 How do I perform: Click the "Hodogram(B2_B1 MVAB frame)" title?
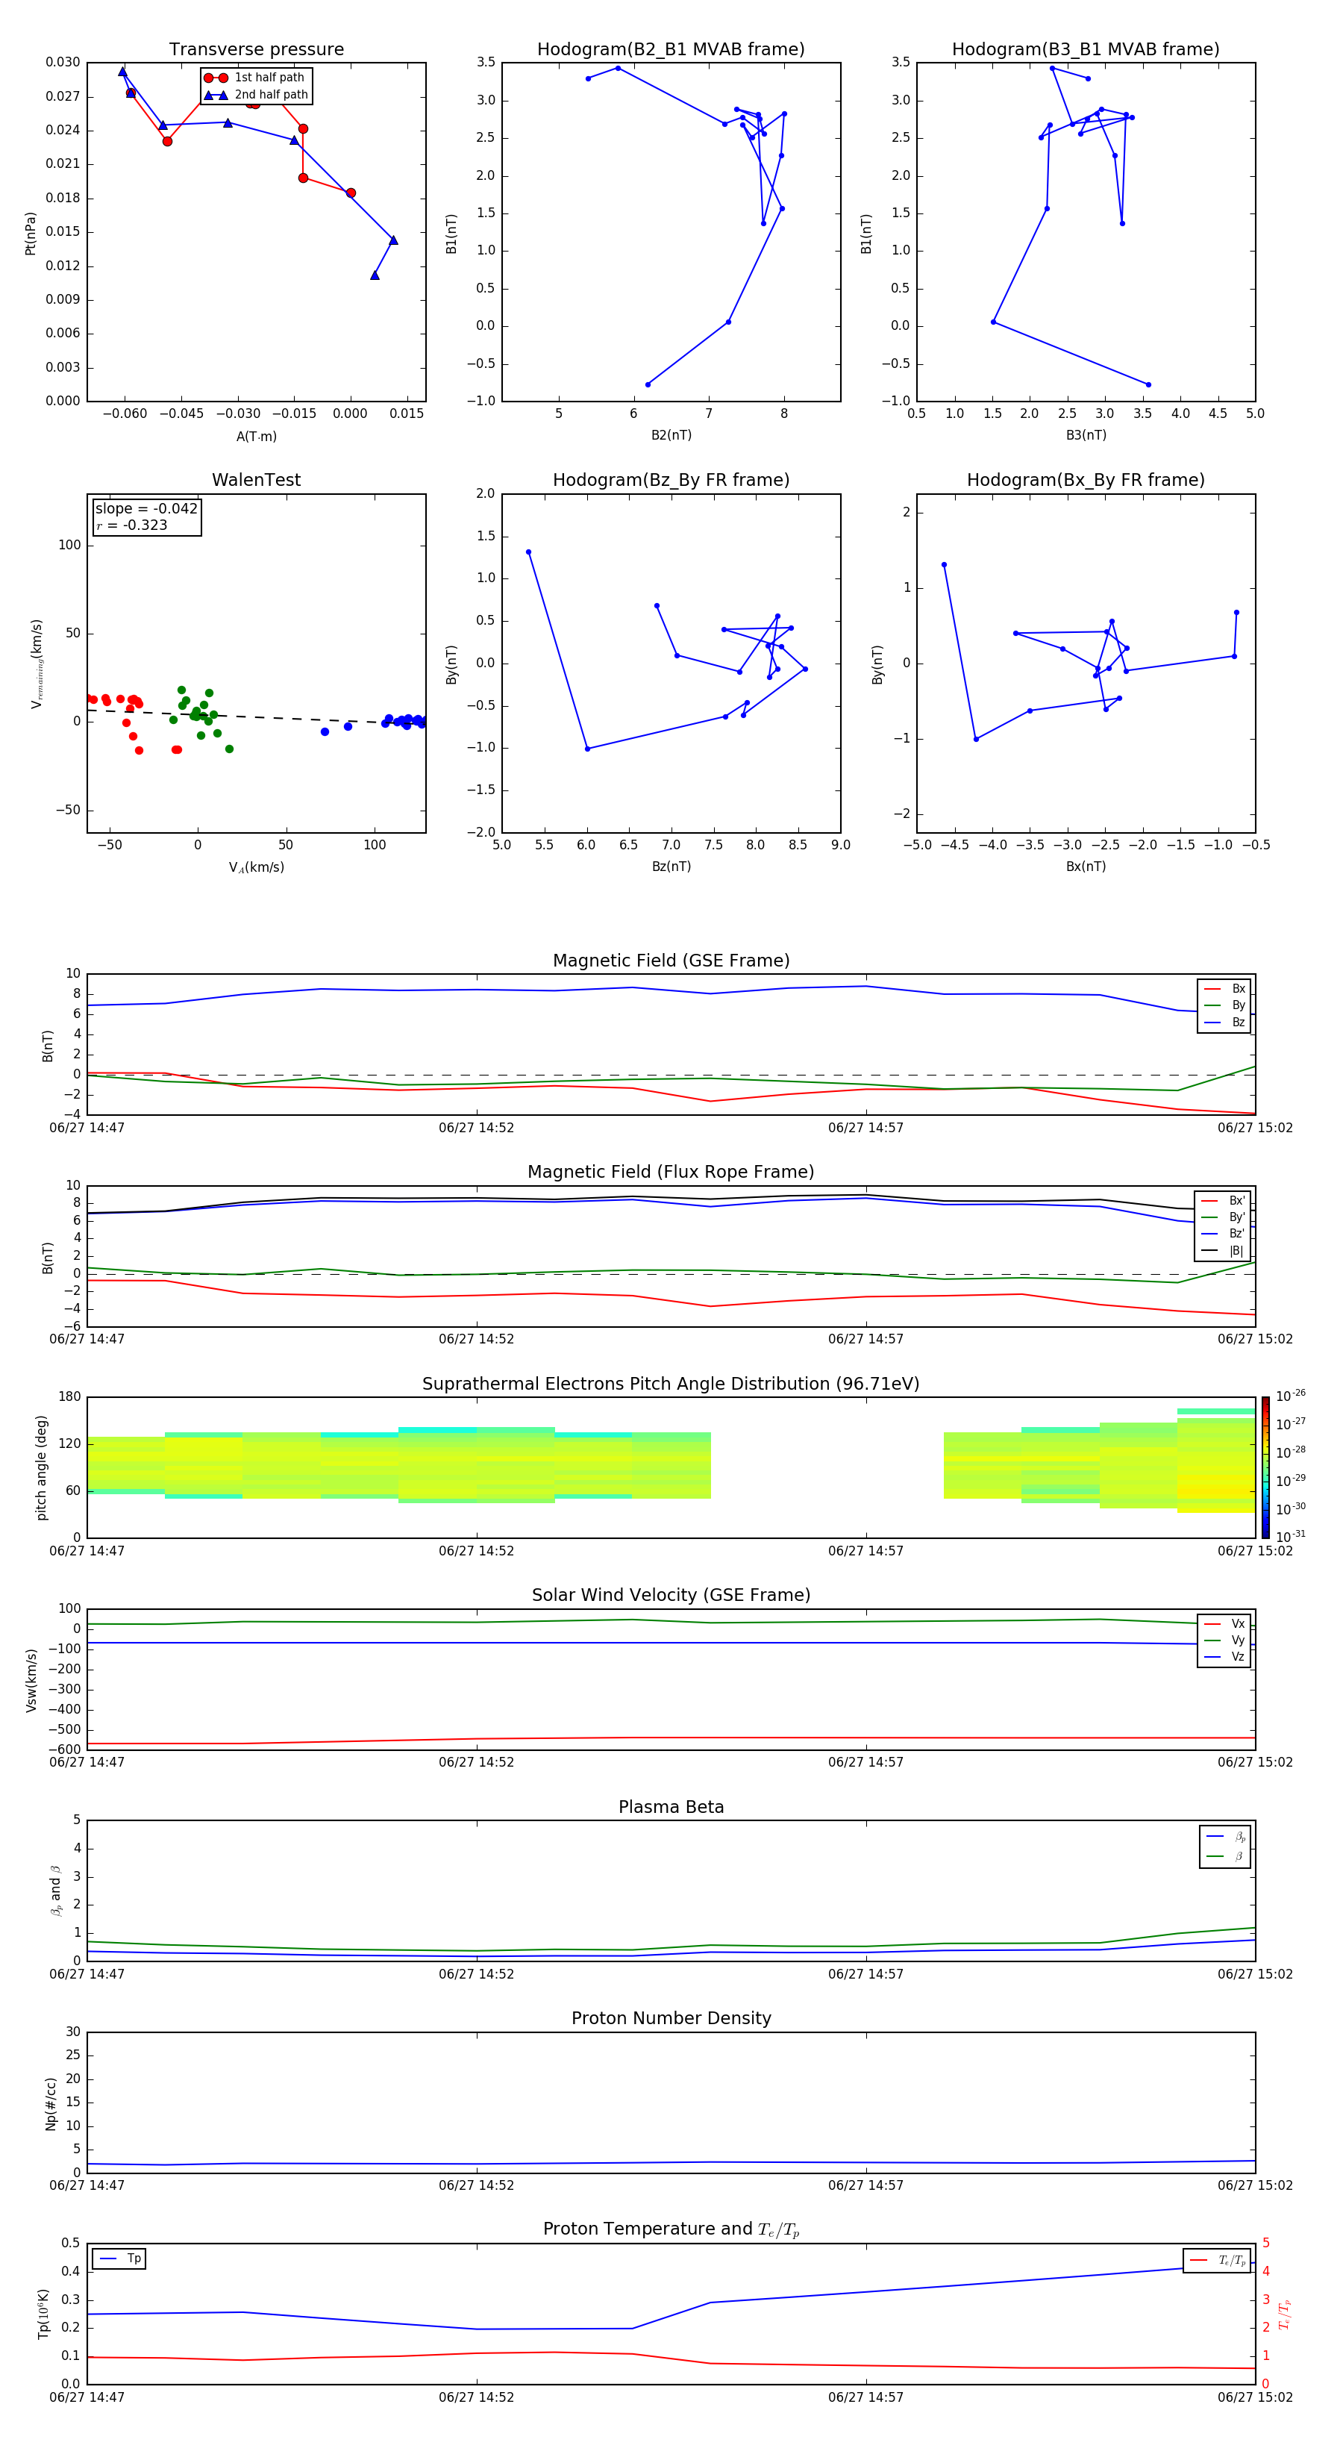pyautogui.click(x=671, y=50)
